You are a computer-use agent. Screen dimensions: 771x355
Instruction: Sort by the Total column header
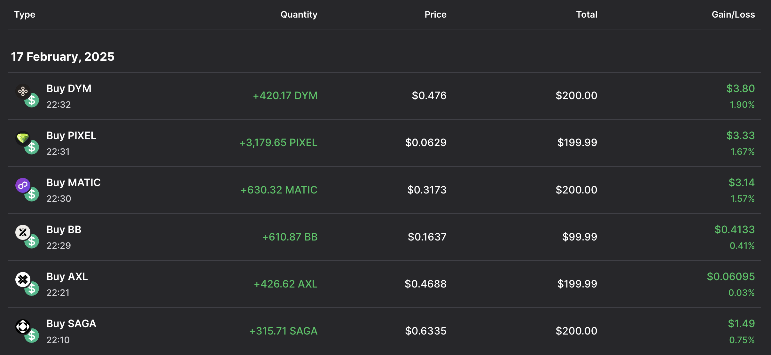coord(587,14)
